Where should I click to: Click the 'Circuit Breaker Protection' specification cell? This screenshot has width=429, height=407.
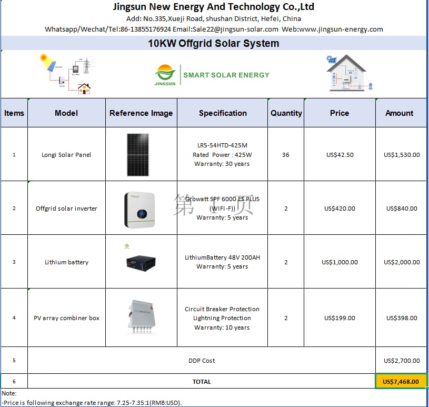pyautogui.click(x=223, y=317)
